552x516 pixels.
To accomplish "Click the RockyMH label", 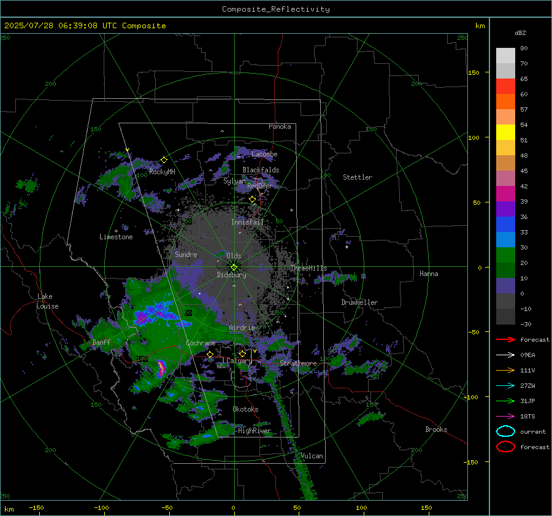I will pos(162,172).
